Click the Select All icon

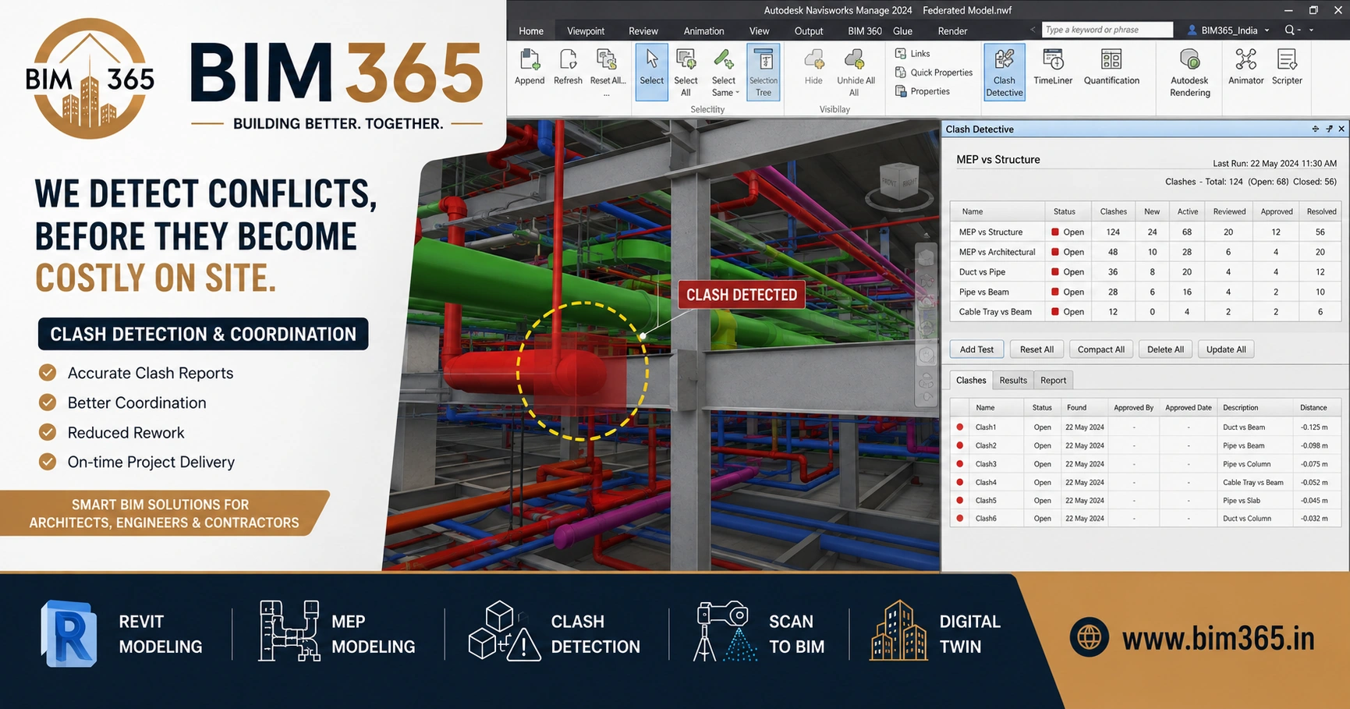(686, 59)
